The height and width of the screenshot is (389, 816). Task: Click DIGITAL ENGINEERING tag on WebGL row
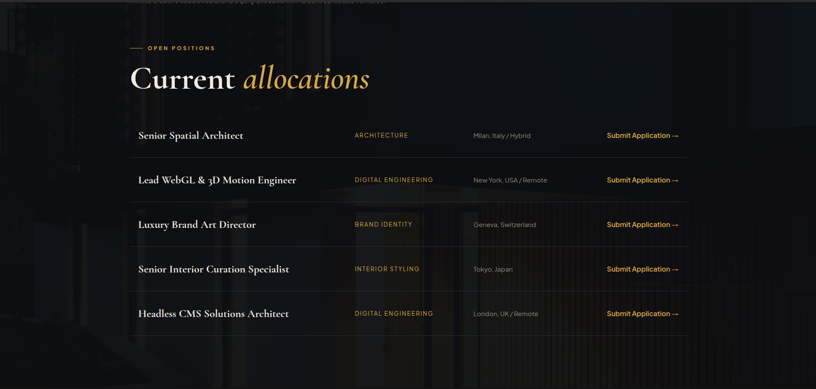[394, 180]
